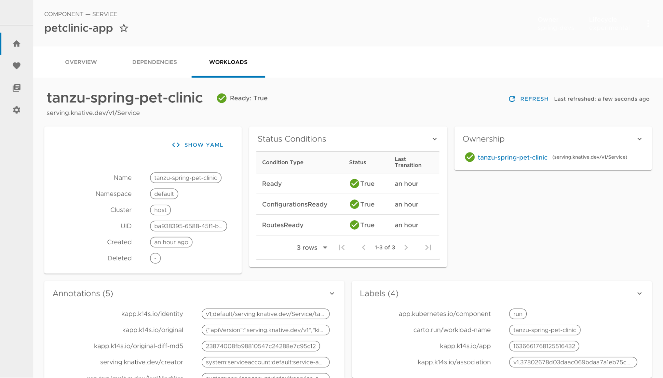Click the original-diff-md5 value chip
This screenshot has height=378, width=663.
pyautogui.click(x=261, y=346)
